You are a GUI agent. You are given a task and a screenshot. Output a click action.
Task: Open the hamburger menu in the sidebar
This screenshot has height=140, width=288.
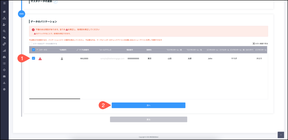click(x=4, y=3)
